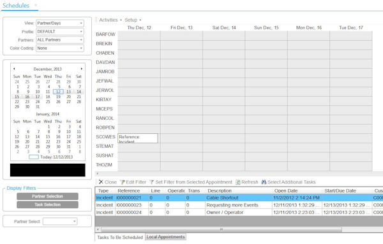Click Set Filter from Selected Appointment icon
This screenshot has width=383, height=244.
coord(152,182)
